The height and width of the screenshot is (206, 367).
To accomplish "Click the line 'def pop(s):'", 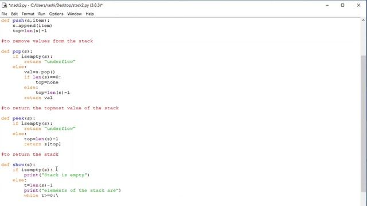I will [x=17, y=51].
